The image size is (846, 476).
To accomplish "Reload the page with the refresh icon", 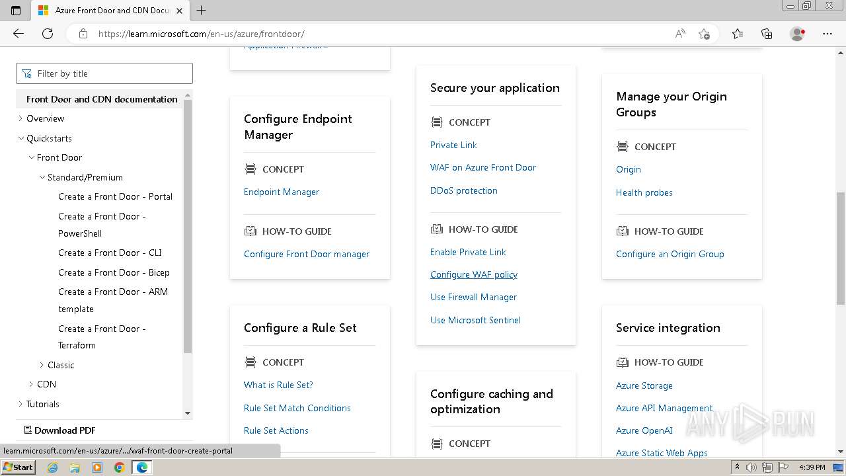I will point(48,34).
